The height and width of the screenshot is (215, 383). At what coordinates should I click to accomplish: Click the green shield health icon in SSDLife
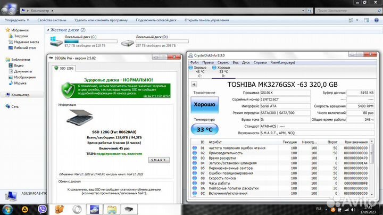68,90
